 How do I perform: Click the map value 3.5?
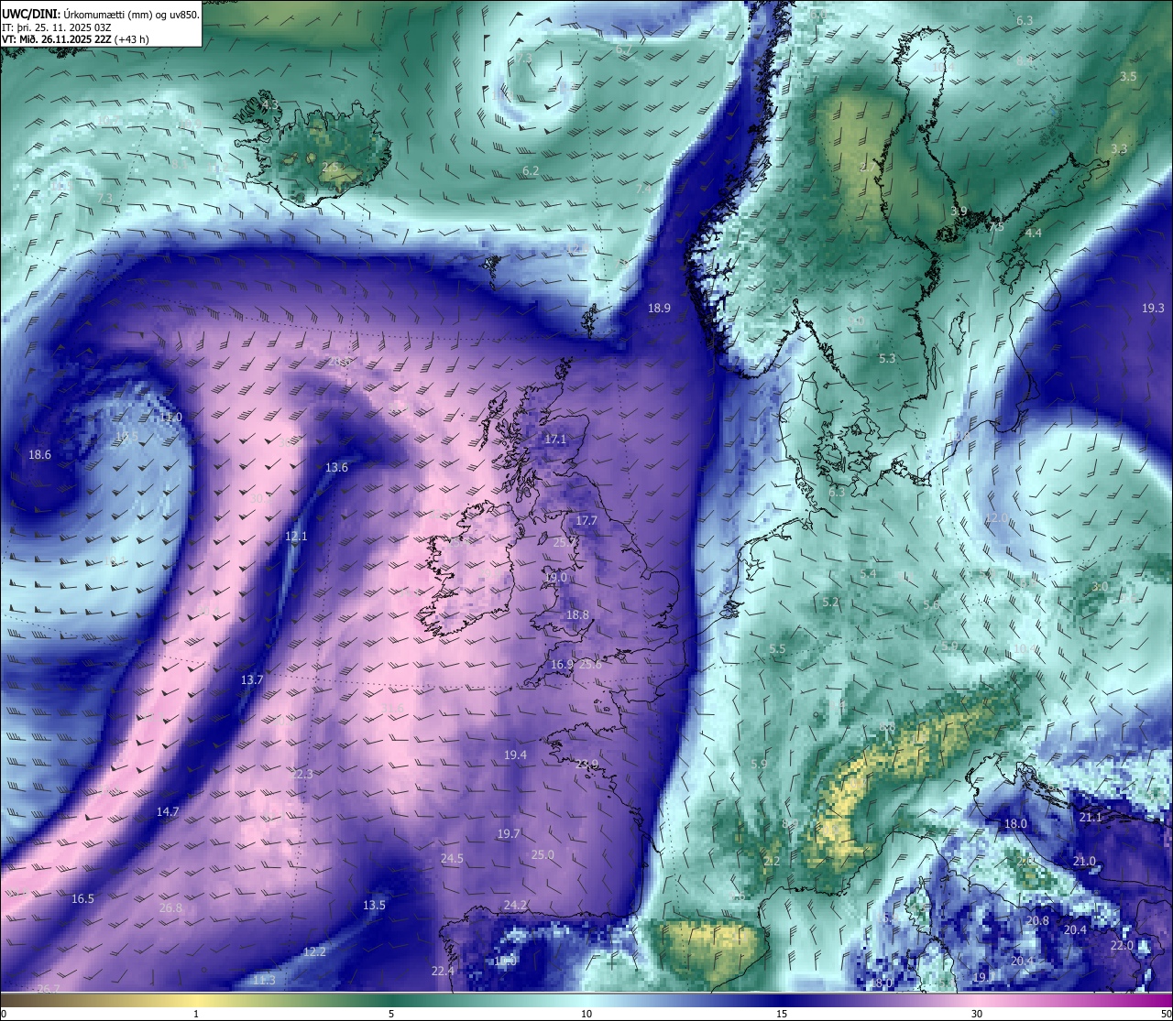point(1128,77)
